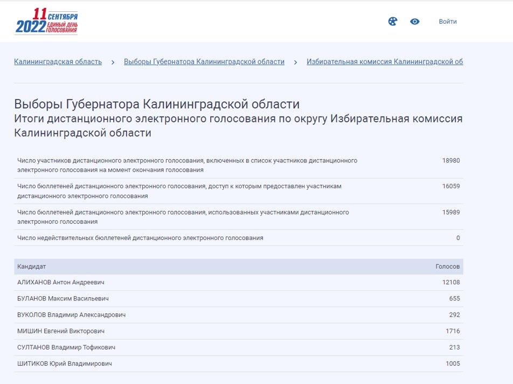
Task: Click the 11 September 2022 voting day logo
Action: pos(46,21)
